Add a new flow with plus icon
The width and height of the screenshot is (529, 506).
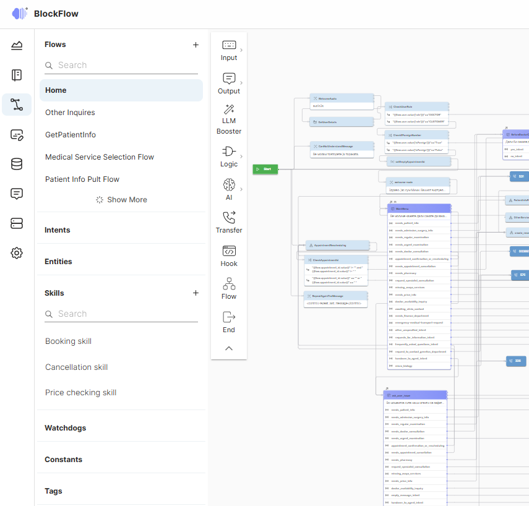(x=196, y=45)
